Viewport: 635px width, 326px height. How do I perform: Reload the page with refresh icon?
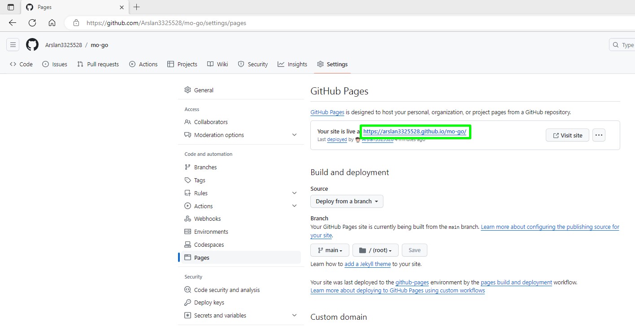point(32,23)
